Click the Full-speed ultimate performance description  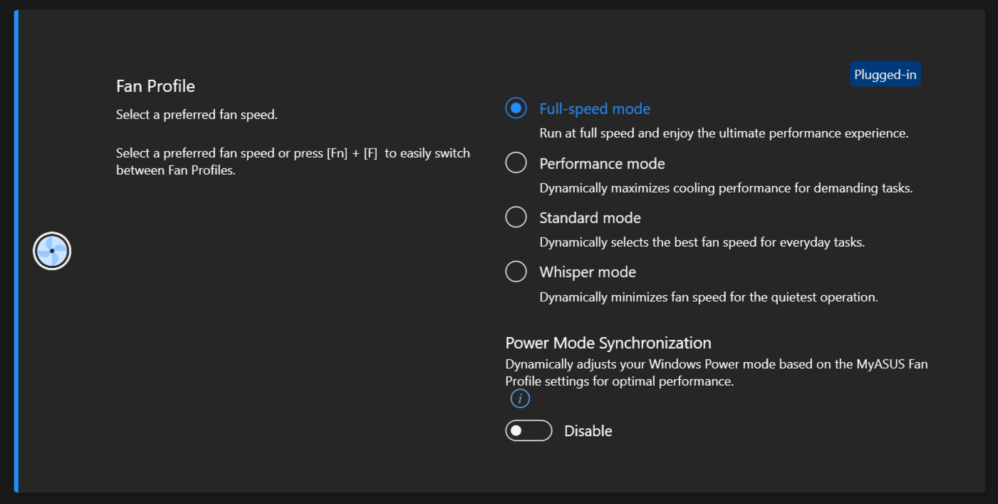click(724, 133)
